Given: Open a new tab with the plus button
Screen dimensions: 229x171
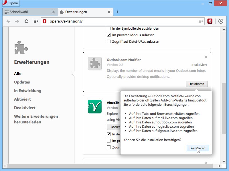Looking at the screenshot, I should 118,12.
